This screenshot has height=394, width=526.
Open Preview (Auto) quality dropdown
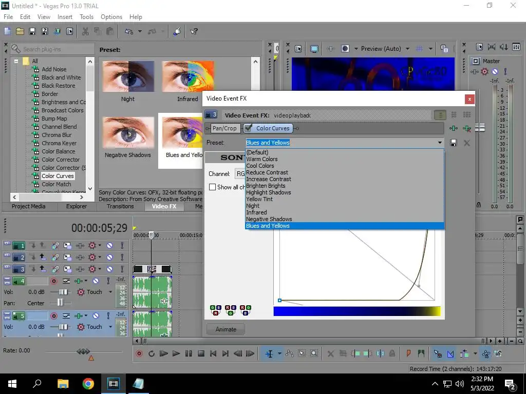407,49
